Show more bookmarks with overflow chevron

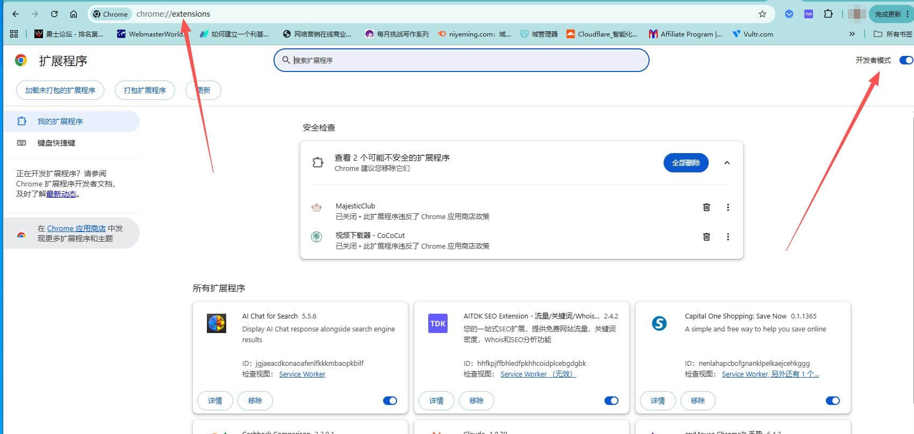coord(852,34)
